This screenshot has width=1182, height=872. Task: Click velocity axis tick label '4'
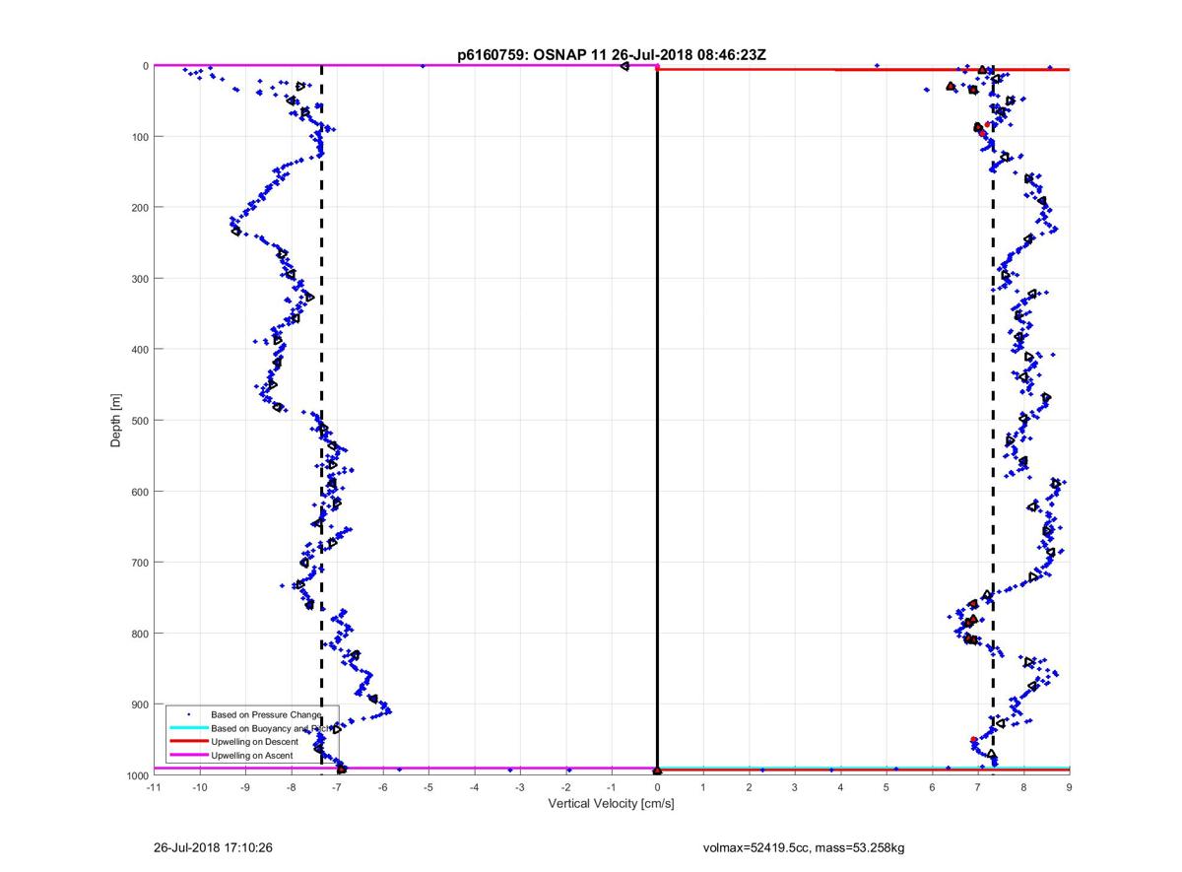[x=840, y=787]
